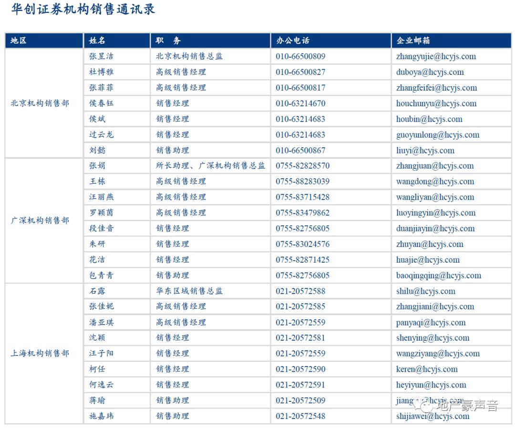Viewport: 515px width, 428px height.
Task: Select phone number 0755-82828570
Action: 302,166
